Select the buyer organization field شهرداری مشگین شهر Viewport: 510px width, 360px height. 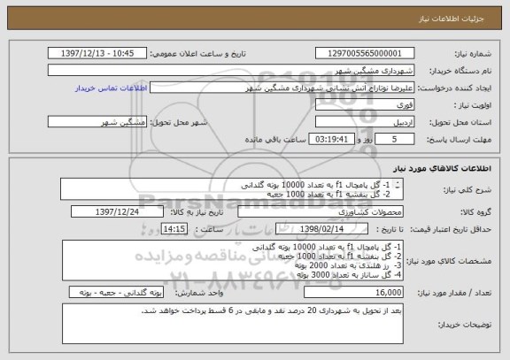pos(231,71)
